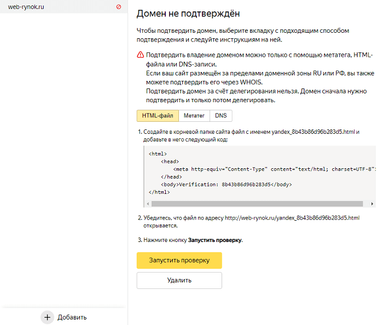The image size is (383, 325).
Task: Open the DNS verification tab
Action: (x=221, y=116)
